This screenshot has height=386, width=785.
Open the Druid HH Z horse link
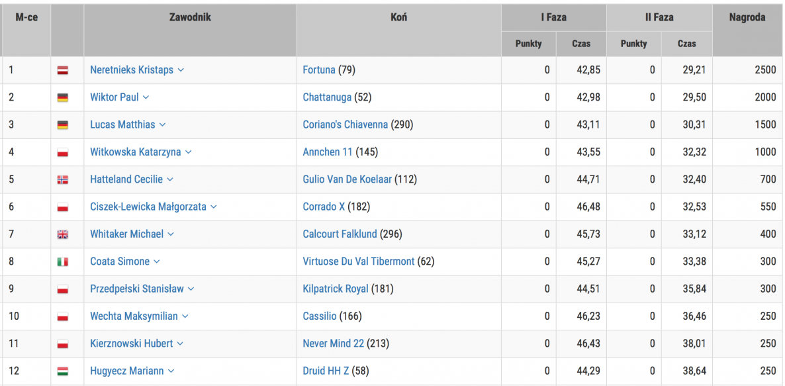tap(326, 371)
